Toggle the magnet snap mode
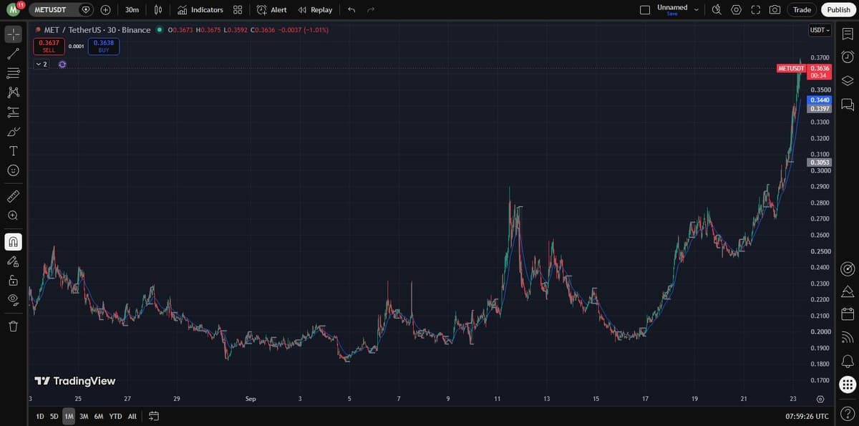Screen dimensions: 859x426 (13, 242)
